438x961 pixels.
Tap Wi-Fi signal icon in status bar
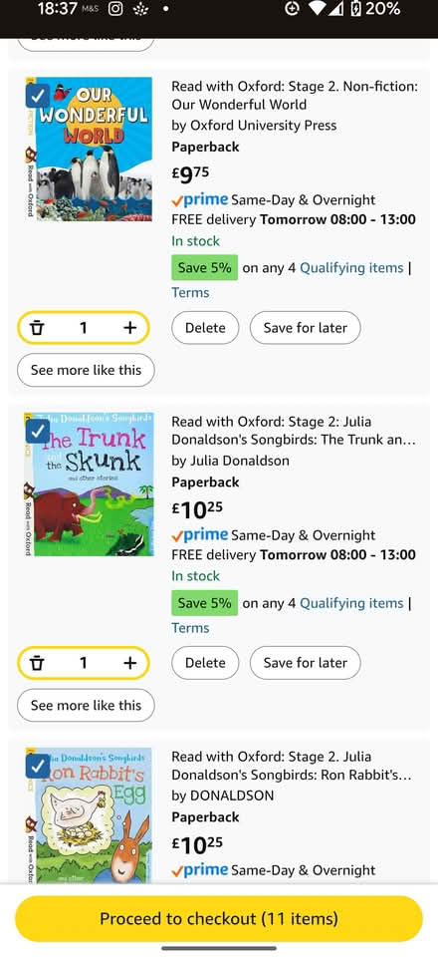coord(318,9)
